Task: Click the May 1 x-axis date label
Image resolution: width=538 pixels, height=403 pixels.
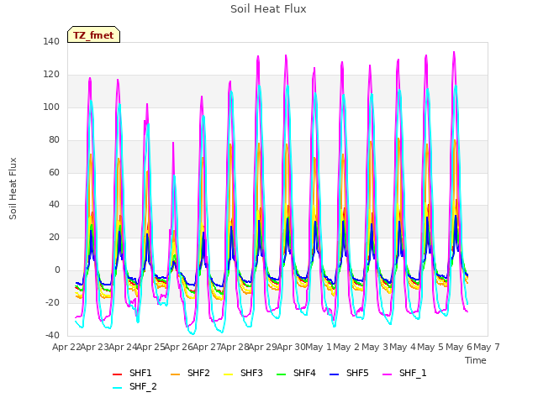Action: click(319, 347)
